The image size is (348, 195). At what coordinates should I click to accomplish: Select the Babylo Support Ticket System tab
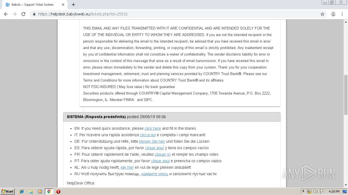click(34, 5)
